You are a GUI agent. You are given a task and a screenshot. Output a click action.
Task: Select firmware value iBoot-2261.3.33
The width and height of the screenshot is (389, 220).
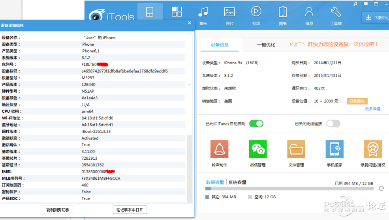point(96,131)
